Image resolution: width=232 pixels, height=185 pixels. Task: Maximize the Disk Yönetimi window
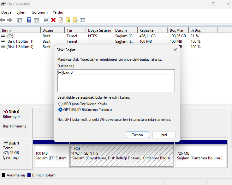pos(213,4)
